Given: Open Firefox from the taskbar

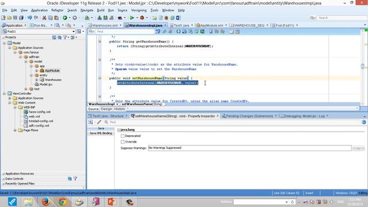Looking at the screenshot, I should [46, 202].
